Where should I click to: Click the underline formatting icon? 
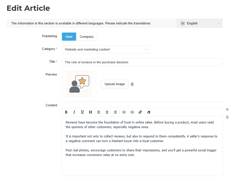(x=82, y=112)
